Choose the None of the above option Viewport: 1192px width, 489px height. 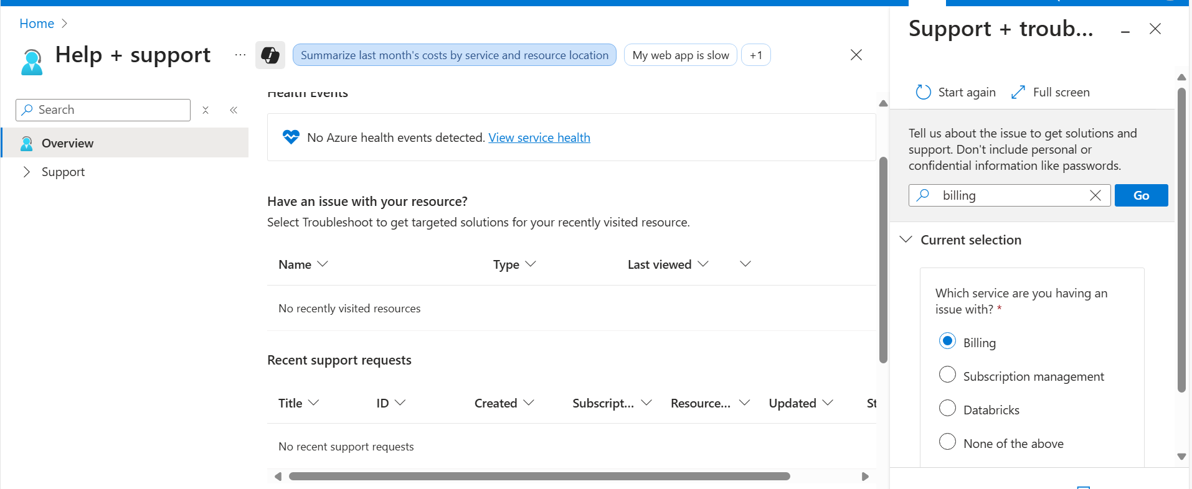[947, 442]
